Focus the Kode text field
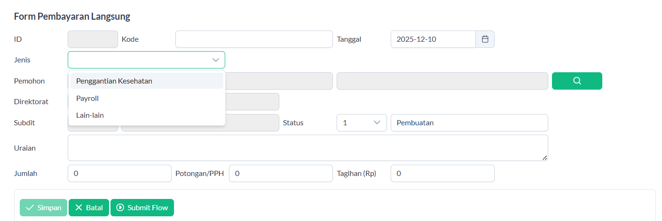Viewport: 662px width, 221px height. (254, 39)
